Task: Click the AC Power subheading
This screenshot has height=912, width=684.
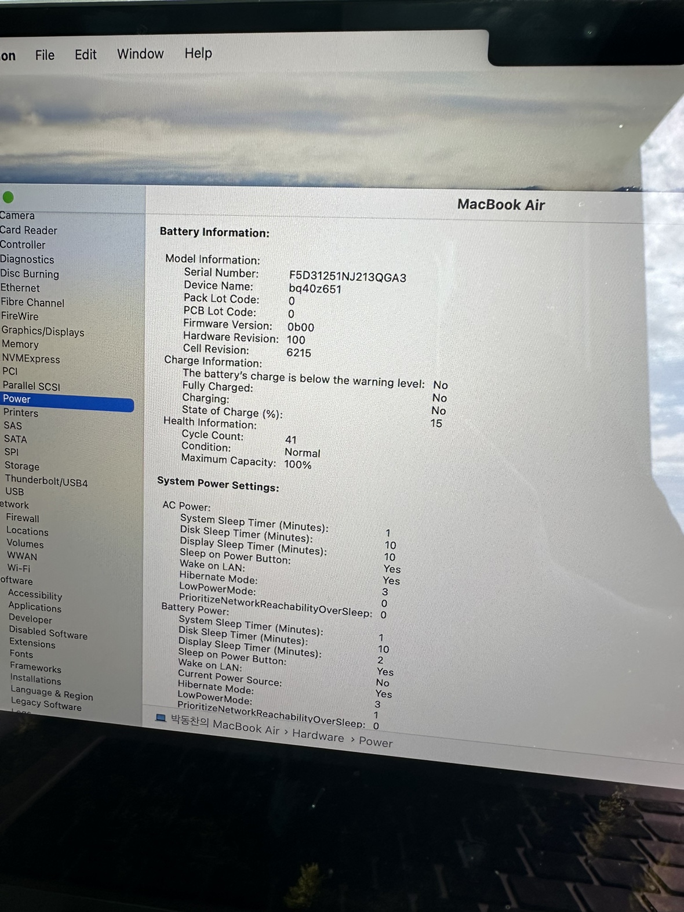Action: [186, 506]
